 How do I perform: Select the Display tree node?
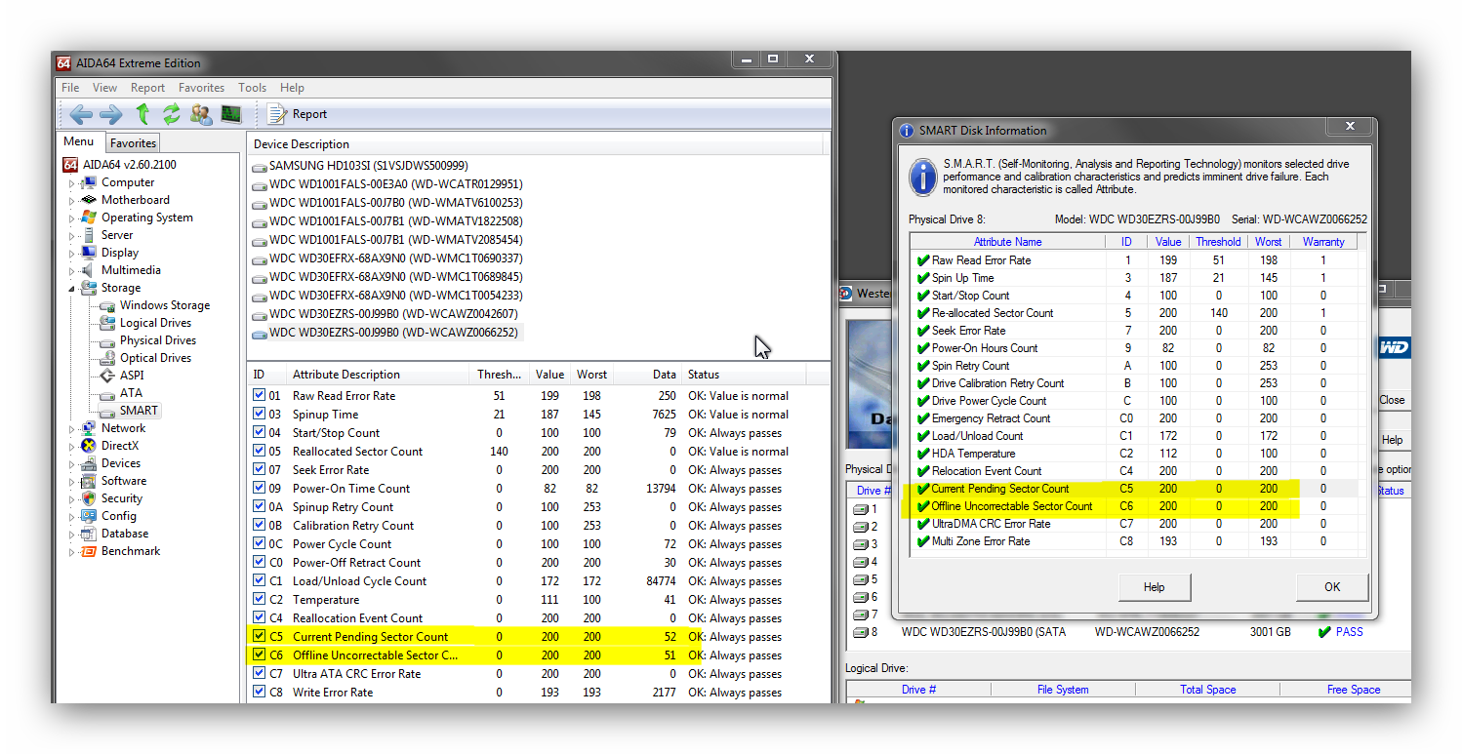tap(120, 253)
